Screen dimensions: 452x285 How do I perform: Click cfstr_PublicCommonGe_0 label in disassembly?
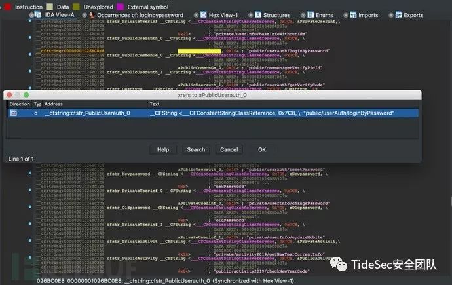tap(135, 55)
